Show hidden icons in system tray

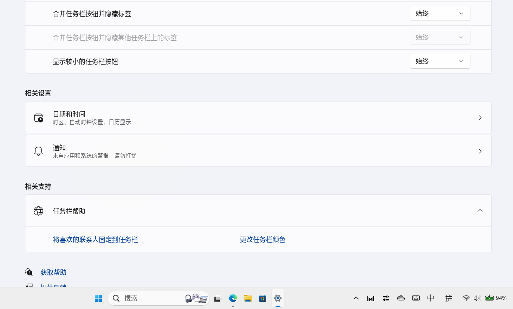[x=356, y=298]
